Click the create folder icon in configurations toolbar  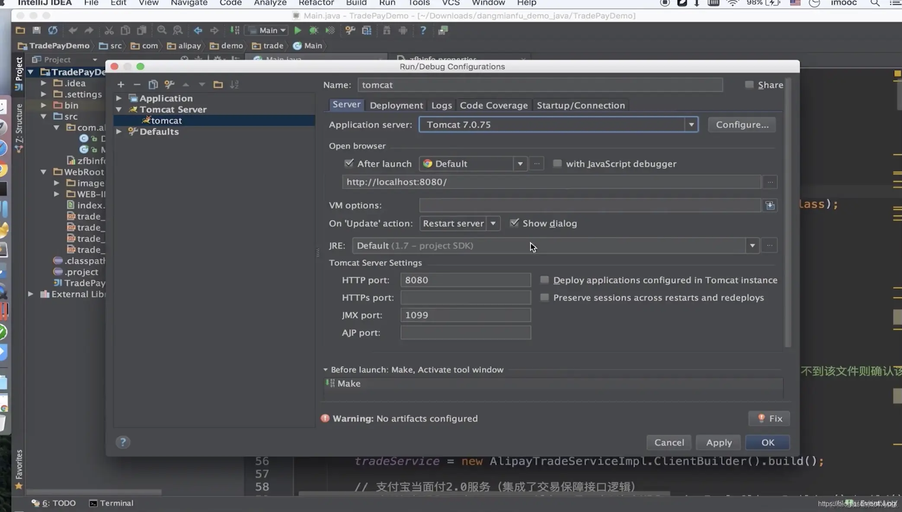[x=218, y=85]
